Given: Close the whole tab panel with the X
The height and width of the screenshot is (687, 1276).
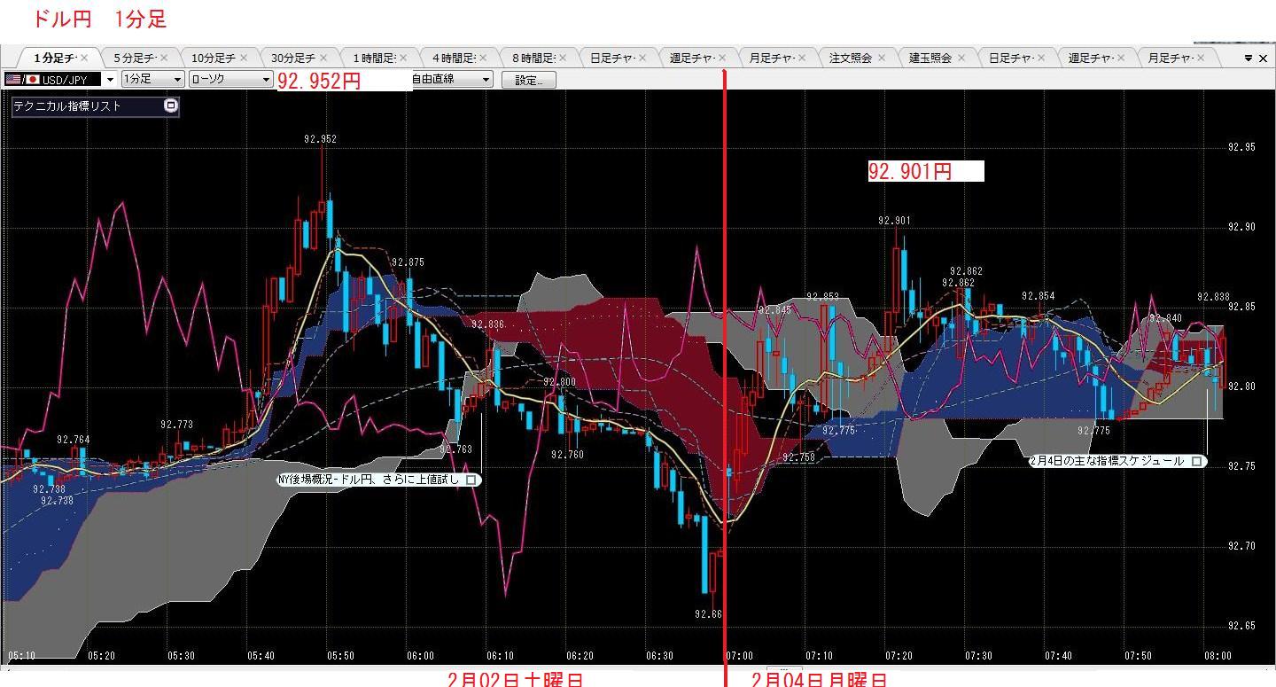Looking at the screenshot, I should (x=1264, y=59).
